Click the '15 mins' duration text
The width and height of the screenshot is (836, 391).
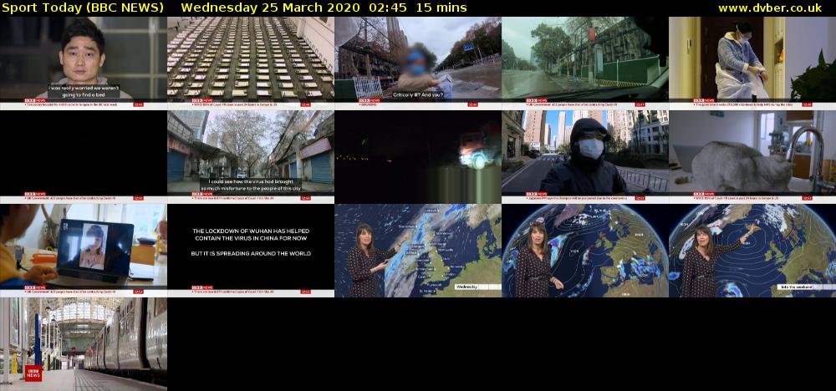point(441,8)
